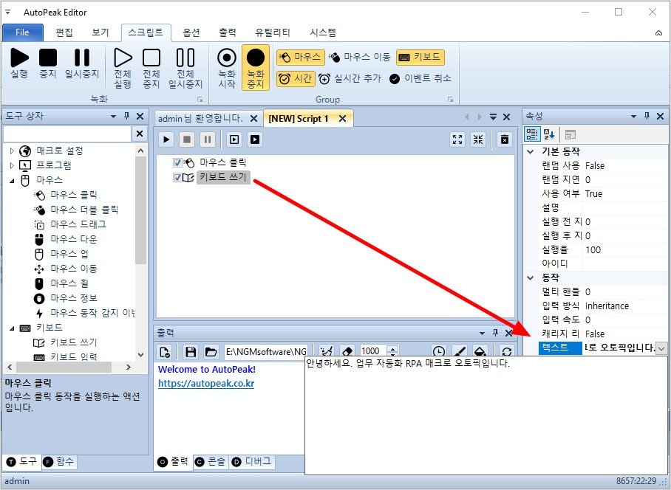
Task: Click 이벤트 취소 check icon
Action: click(x=395, y=79)
